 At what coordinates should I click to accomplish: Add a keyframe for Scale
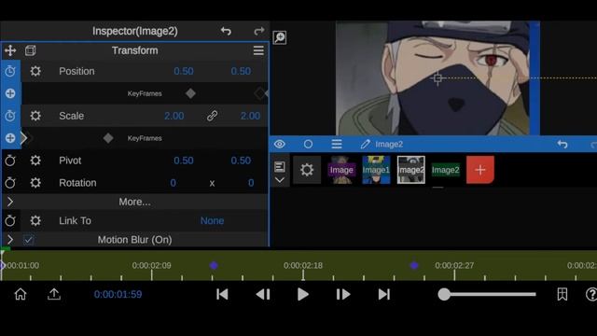click(10, 138)
